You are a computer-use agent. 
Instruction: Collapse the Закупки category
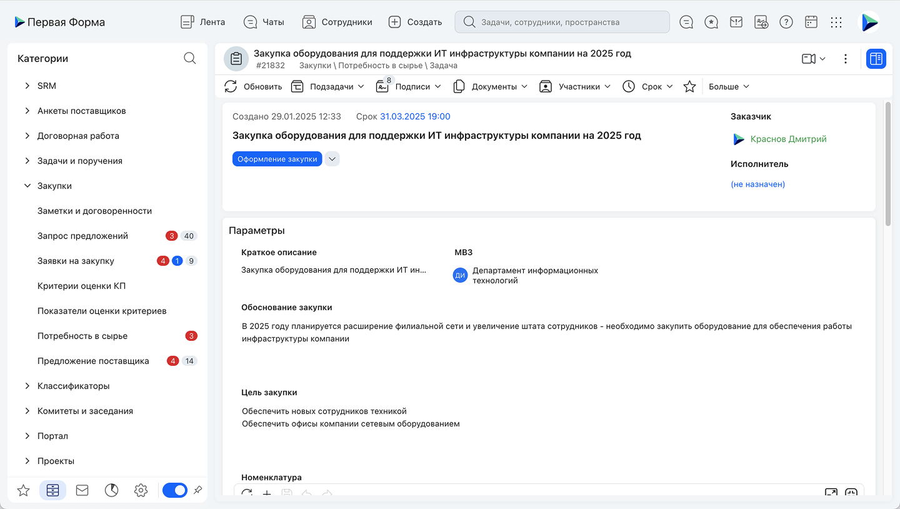pos(27,186)
